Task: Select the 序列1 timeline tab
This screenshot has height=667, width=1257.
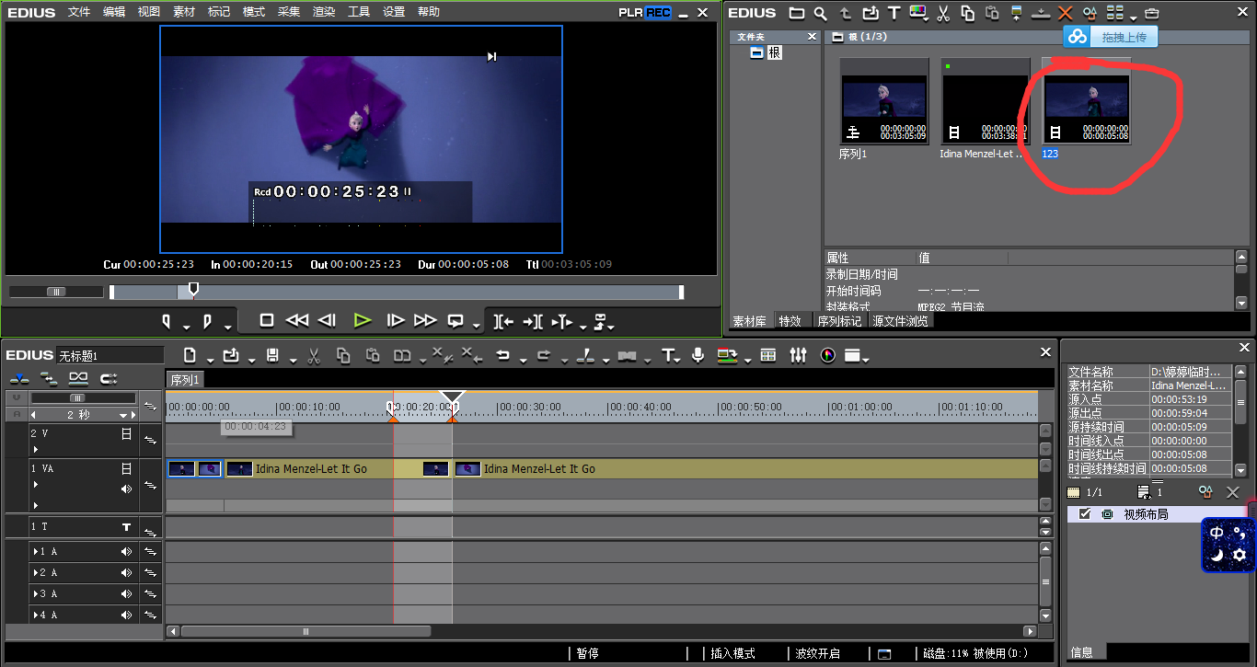Action: point(184,379)
